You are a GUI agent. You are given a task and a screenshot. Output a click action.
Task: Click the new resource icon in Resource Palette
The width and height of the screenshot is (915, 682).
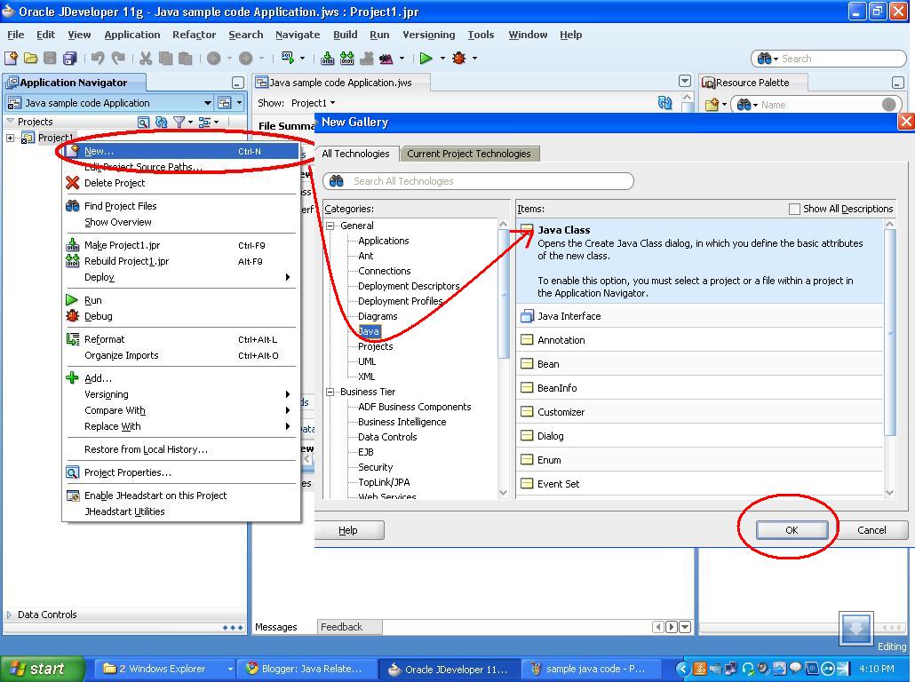(712, 105)
